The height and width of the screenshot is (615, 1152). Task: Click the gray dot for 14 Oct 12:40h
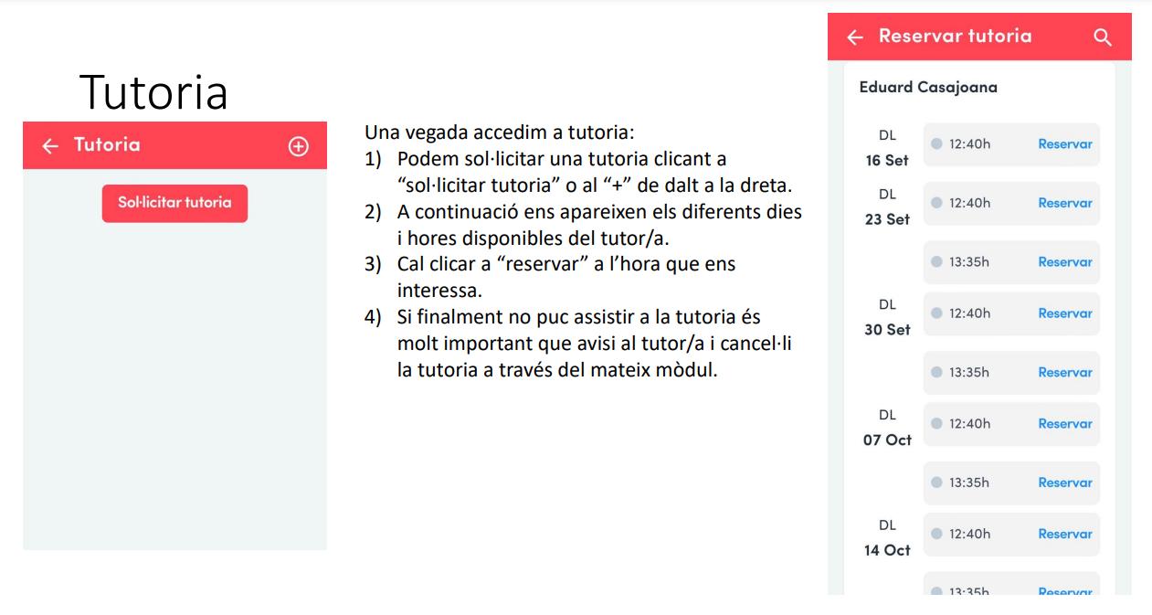pos(936,535)
